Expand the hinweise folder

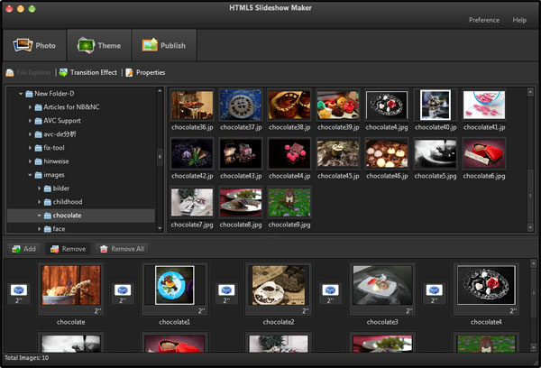30,161
